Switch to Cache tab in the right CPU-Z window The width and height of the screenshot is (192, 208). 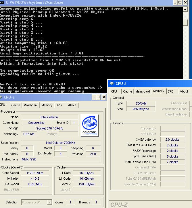click(127, 91)
